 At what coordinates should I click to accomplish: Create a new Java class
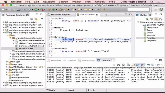pos(54,10)
